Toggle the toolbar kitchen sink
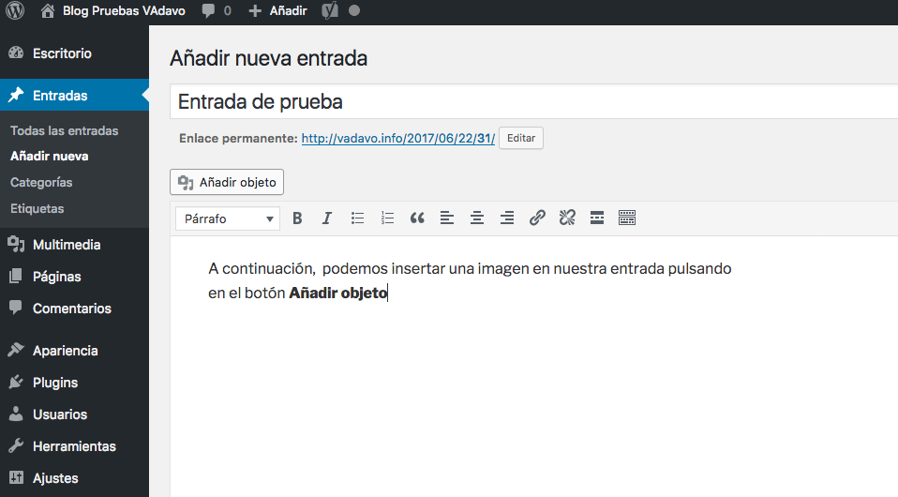 point(627,218)
